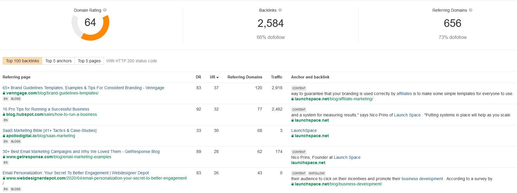Open the SaaS Marketing Bible link
The image size is (517, 193).
[50, 130]
